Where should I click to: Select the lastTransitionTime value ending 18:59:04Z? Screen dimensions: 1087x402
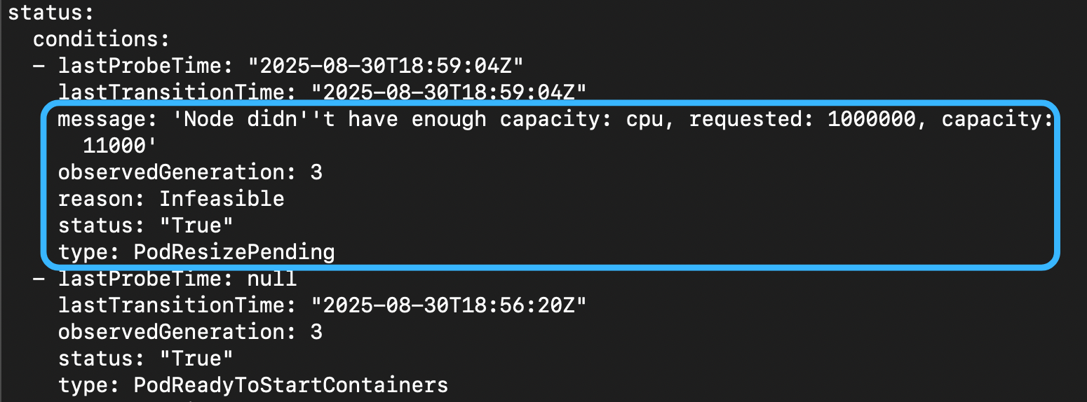click(448, 92)
